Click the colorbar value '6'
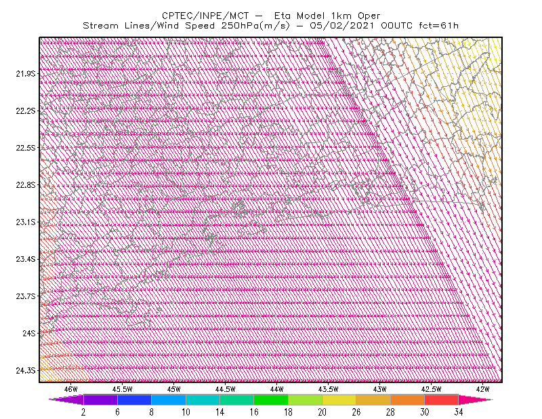542x419 pixels. pyautogui.click(x=117, y=412)
